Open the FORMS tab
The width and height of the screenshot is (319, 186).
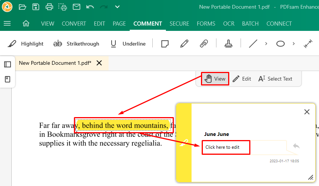(x=206, y=24)
